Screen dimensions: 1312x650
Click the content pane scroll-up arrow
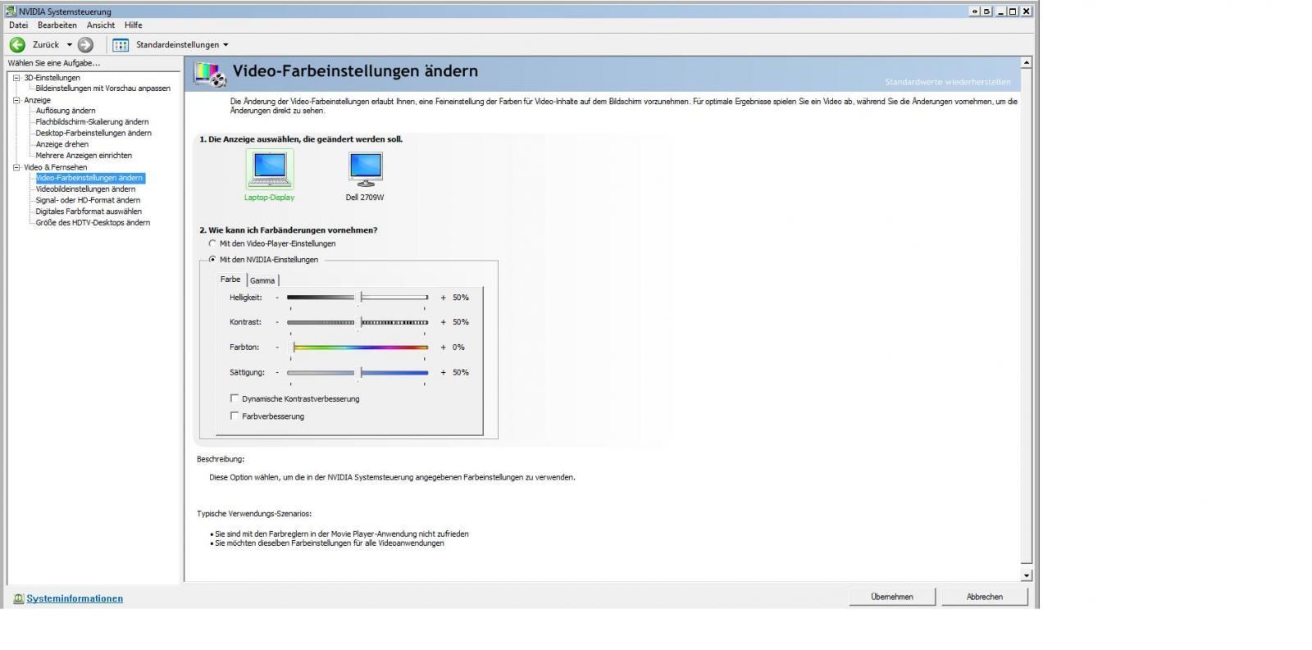click(1026, 63)
